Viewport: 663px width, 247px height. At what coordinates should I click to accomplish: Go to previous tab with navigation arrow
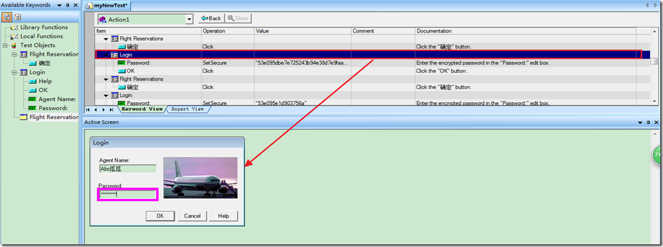pos(96,110)
